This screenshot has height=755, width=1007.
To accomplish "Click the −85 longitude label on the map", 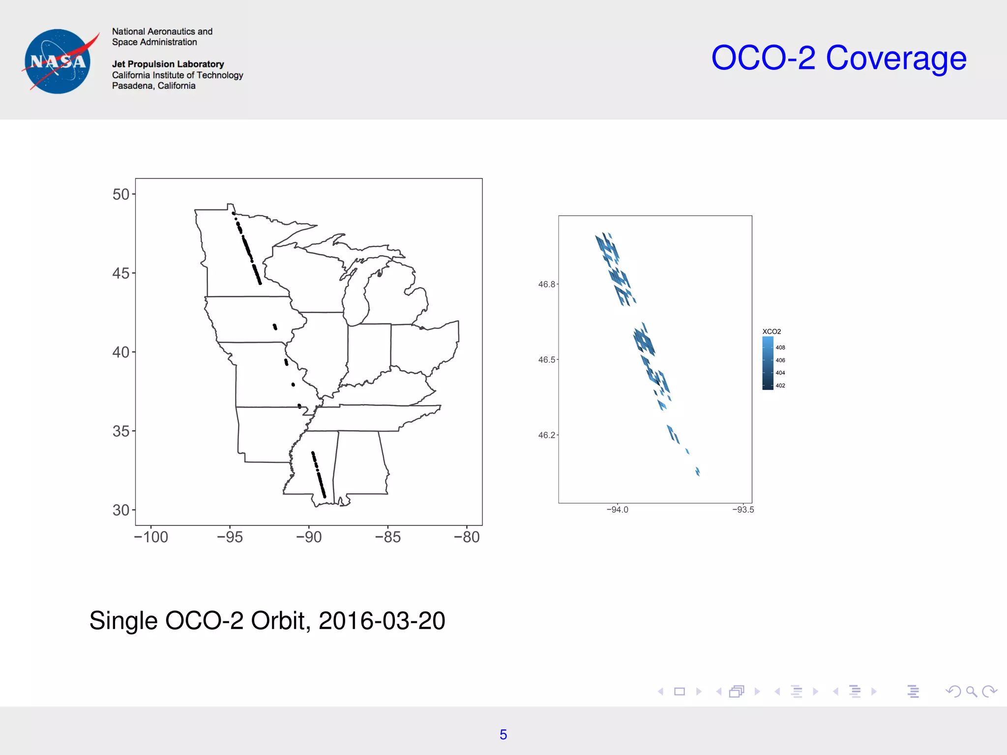I will click(x=388, y=537).
